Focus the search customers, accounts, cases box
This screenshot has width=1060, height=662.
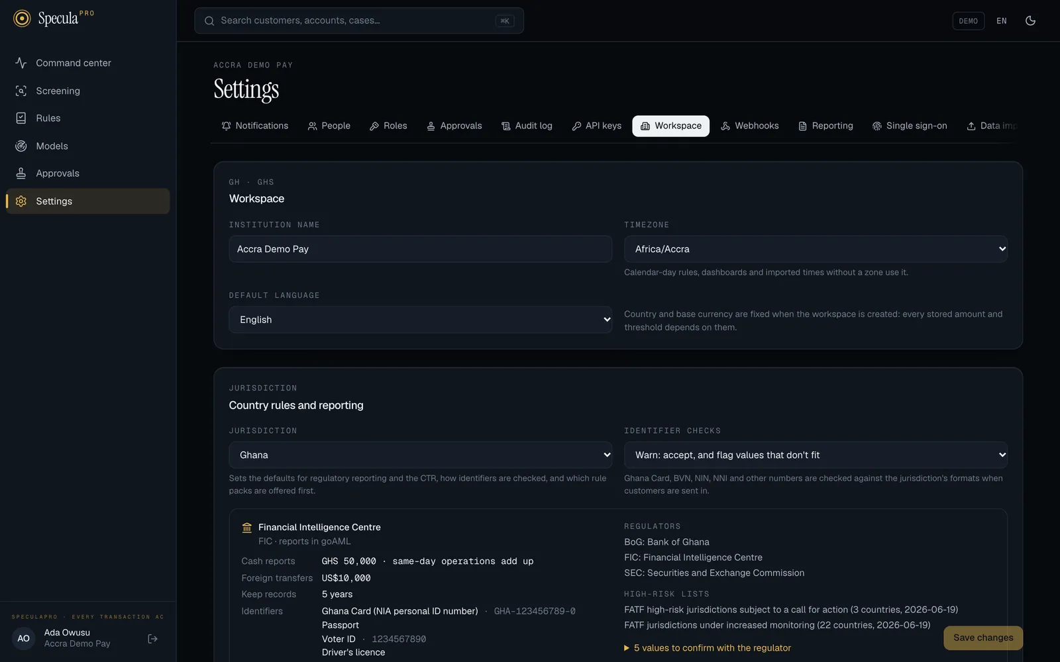click(x=359, y=21)
